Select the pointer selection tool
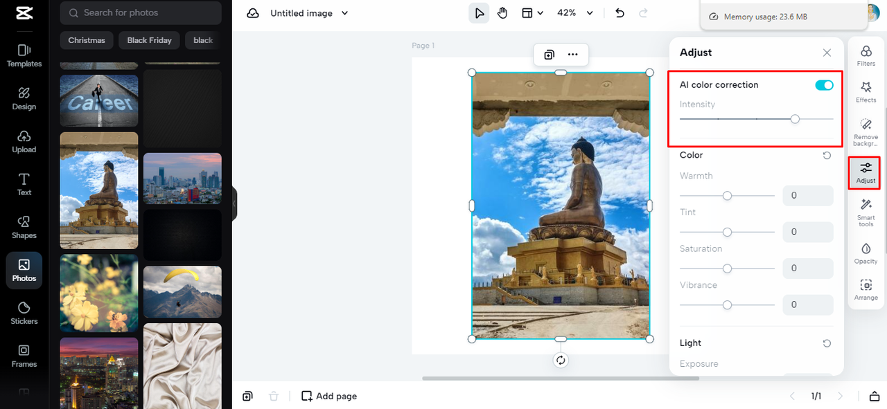 coord(478,13)
